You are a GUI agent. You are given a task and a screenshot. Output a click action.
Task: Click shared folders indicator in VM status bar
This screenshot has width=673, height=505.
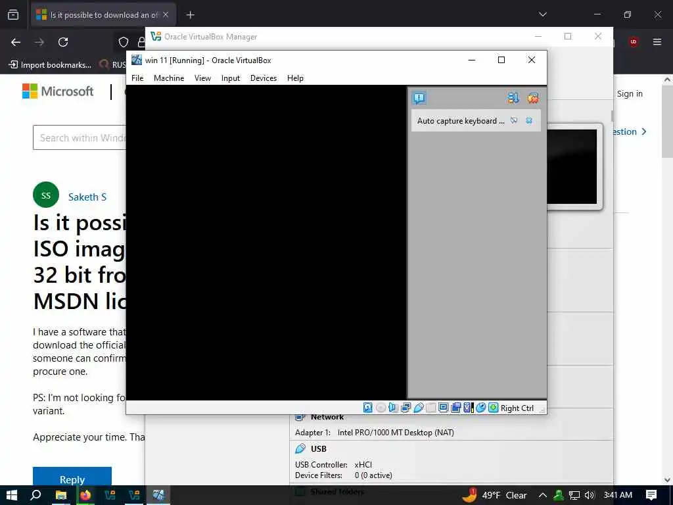tap(431, 408)
